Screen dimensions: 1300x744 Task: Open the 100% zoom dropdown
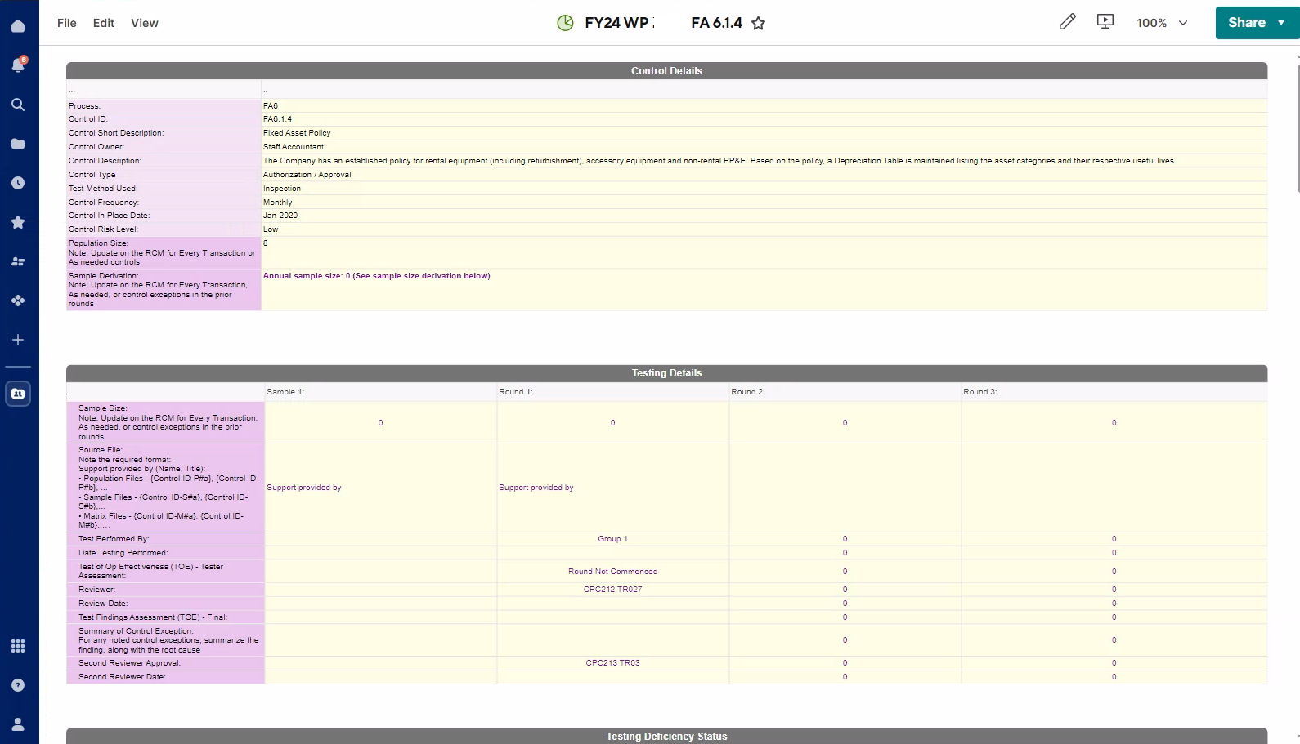(1162, 23)
